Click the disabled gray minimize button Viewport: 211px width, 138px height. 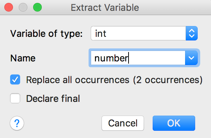pyautogui.click(x=23, y=7)
